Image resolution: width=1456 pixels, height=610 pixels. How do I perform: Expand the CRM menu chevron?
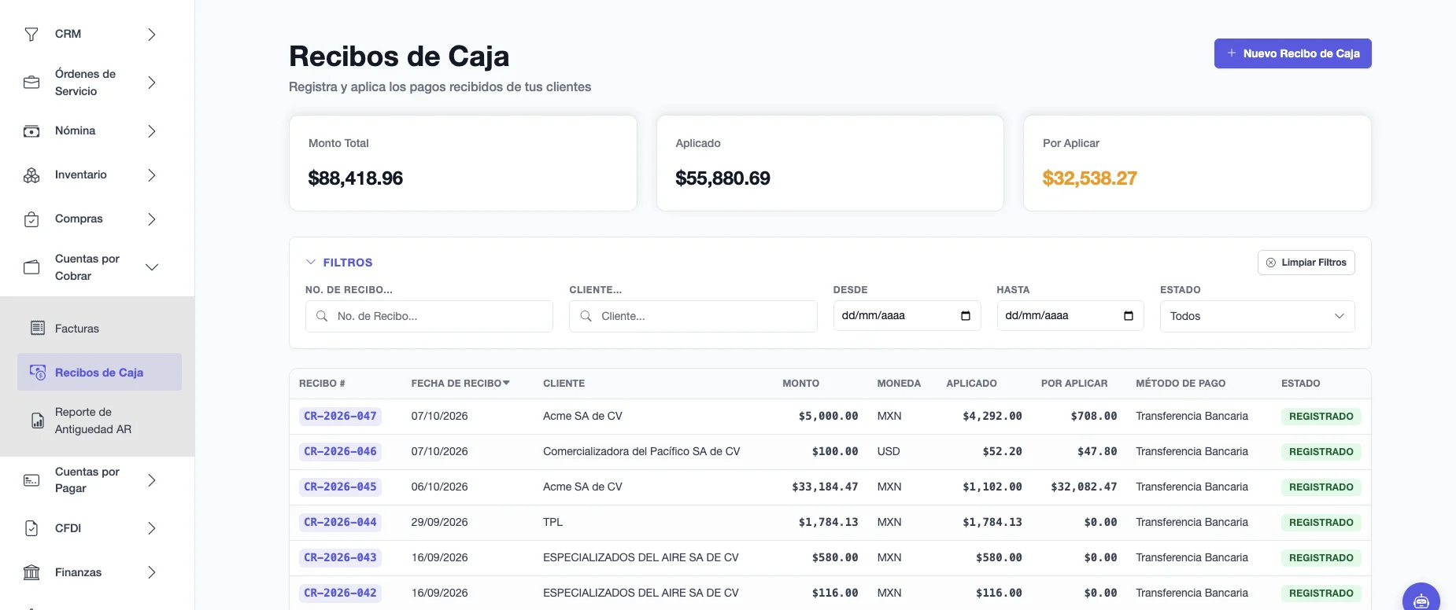click(x=152, y=35)
